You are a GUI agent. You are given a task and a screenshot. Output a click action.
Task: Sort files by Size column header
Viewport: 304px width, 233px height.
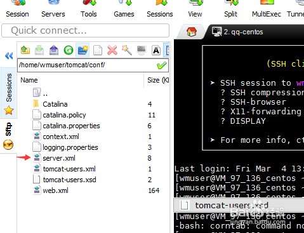point(158,80)
